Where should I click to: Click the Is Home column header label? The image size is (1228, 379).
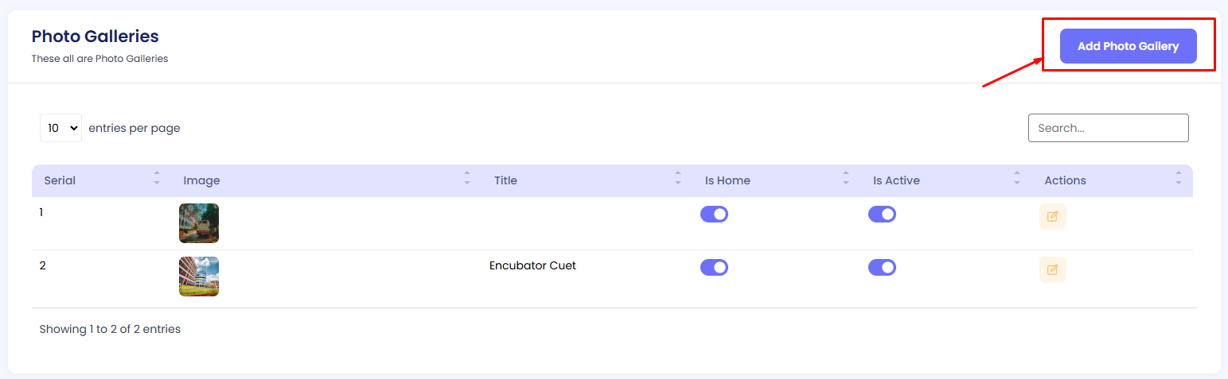727,180
